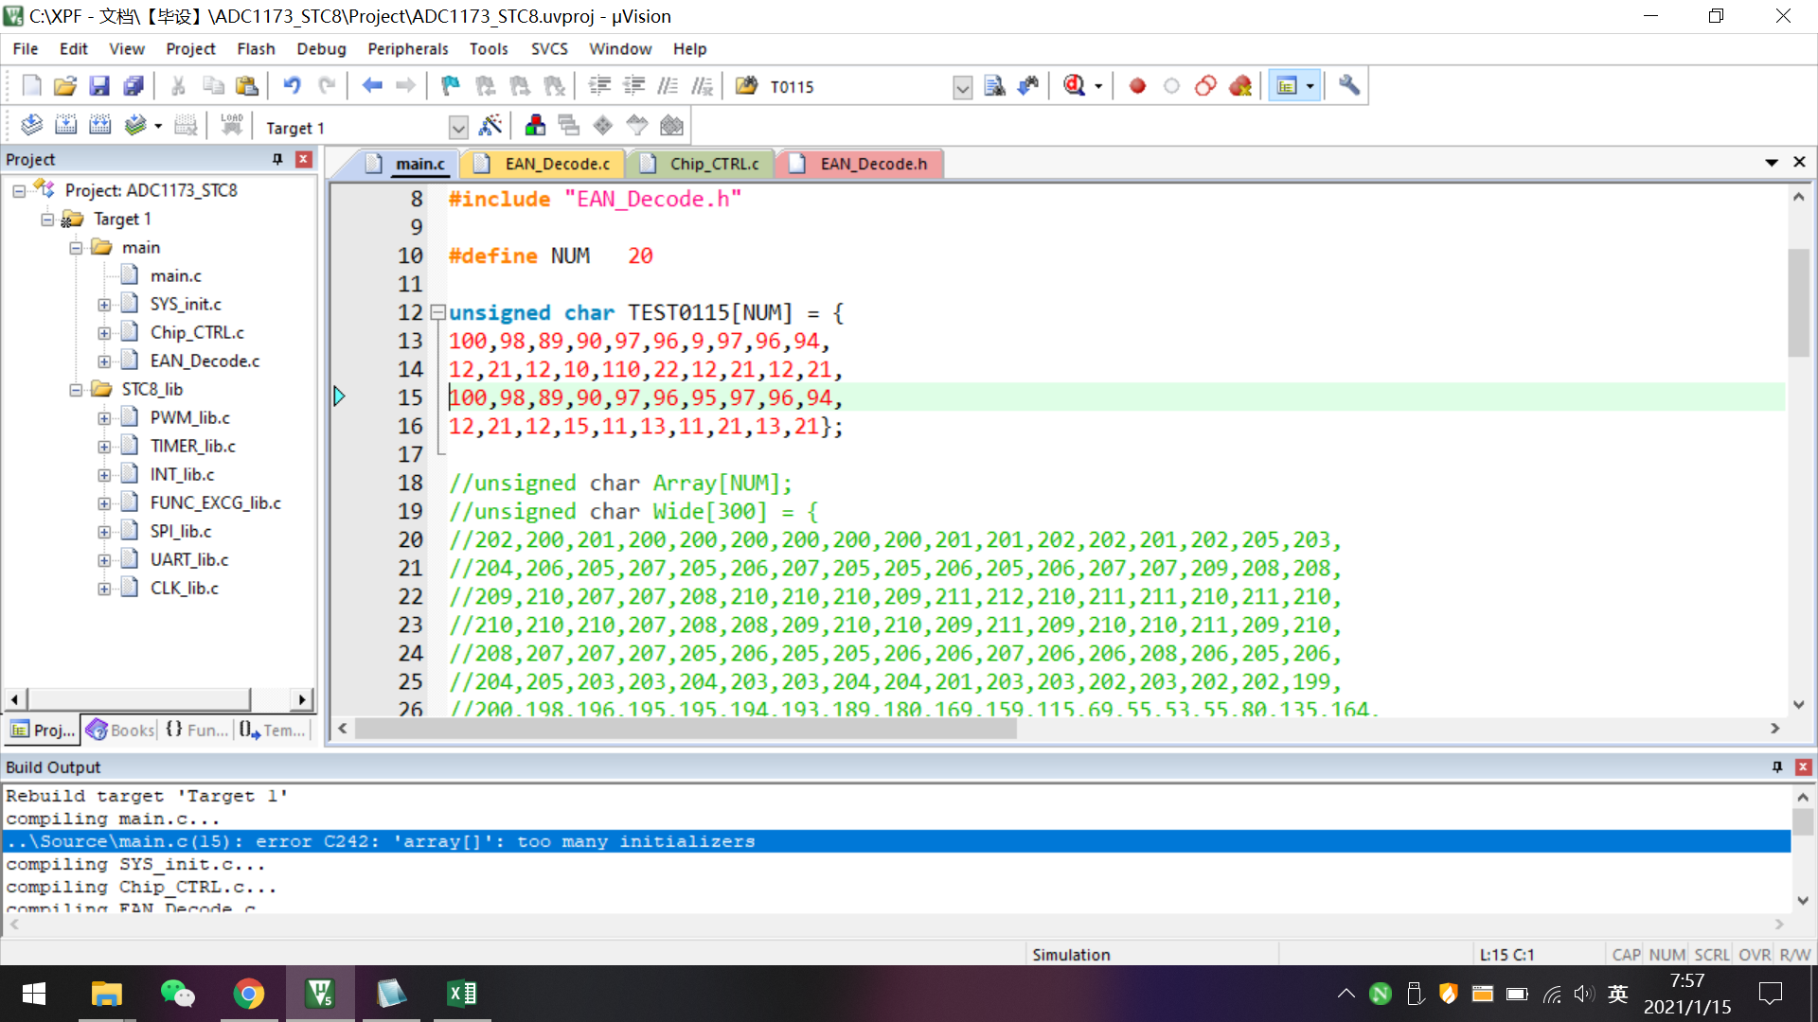This screenshot has width=1818, height=1022.
Task: Click the Save All icon
Action: pyautogui.click(x=134, y=86)
